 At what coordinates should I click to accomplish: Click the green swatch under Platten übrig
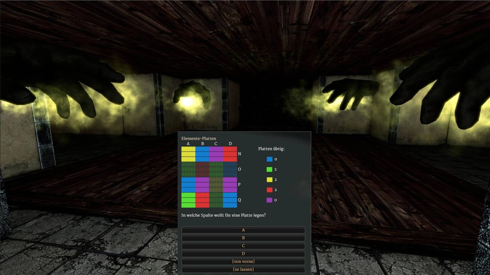(x=269, y=169)
